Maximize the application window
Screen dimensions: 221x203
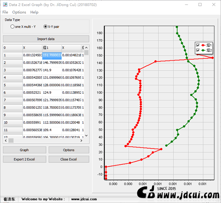pyautogui.click(x=200, y=4)
